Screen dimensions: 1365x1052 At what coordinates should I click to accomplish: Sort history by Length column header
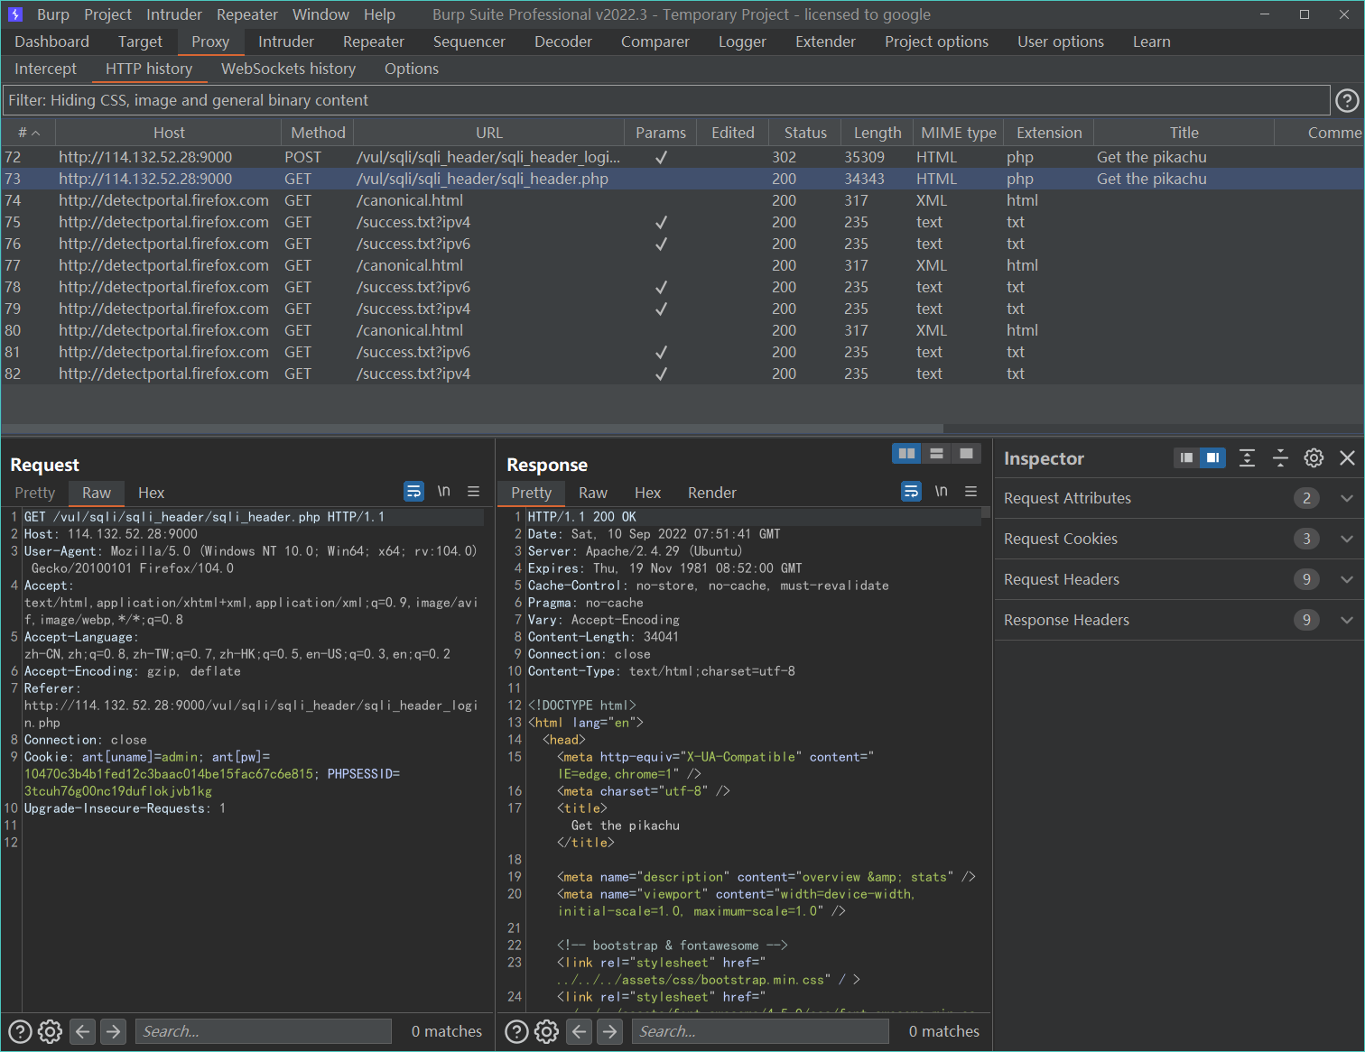[877, 133]
